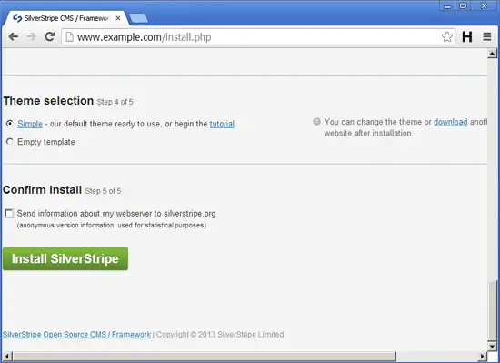500x363 pixels.
Task: Click the vertical scrollbar up arrow
Action: pyautogui.click(x=492, y=54)
